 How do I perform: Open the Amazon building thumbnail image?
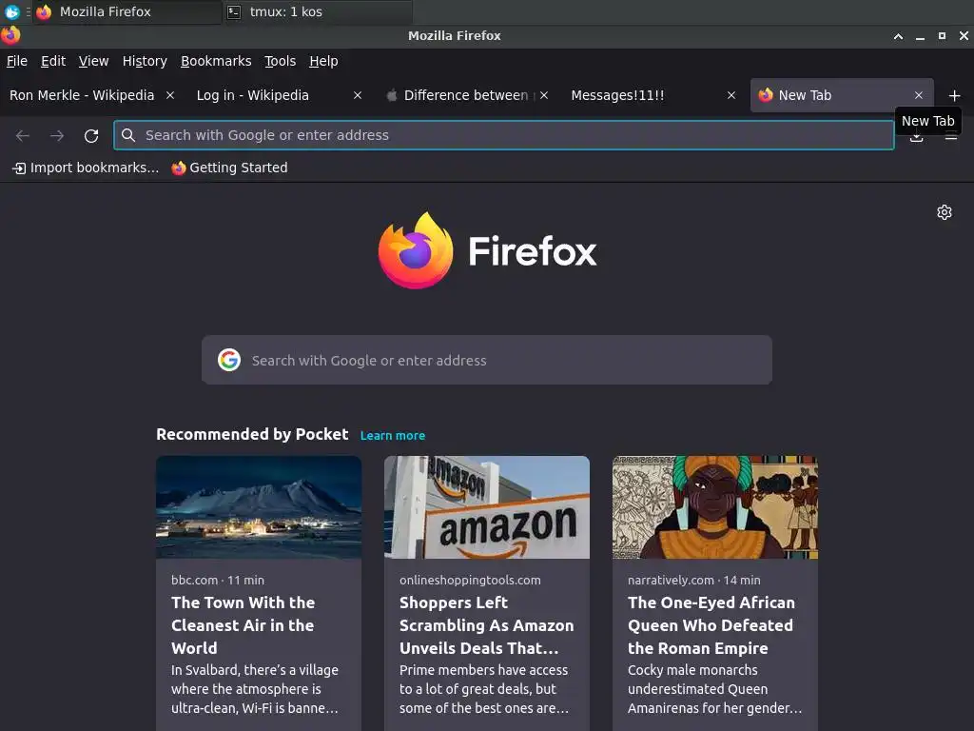click(x=487, y=507)
